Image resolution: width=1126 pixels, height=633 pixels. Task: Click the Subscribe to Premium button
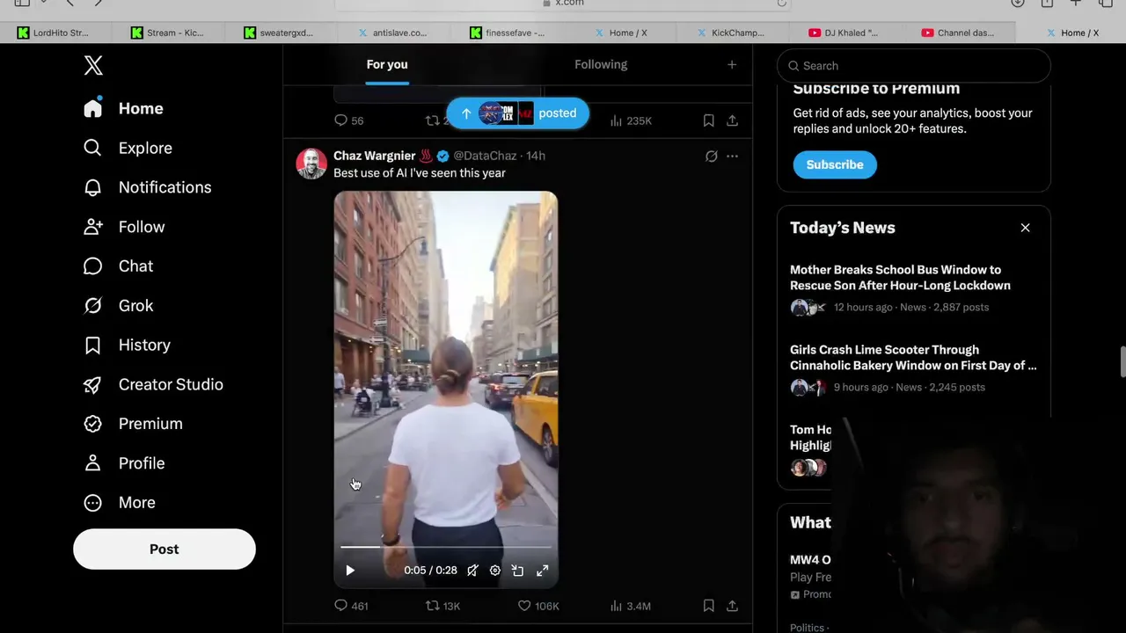click(835, 164)
